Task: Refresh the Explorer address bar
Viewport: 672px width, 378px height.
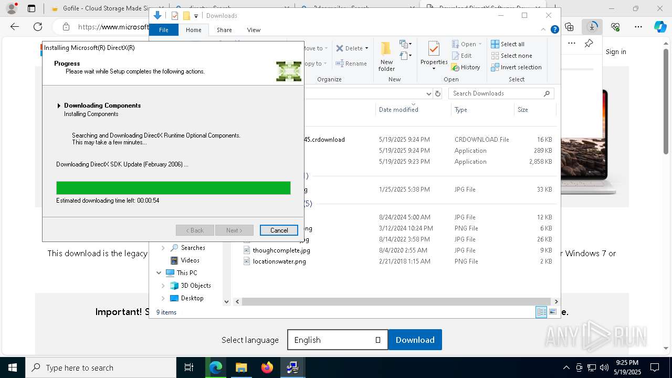Action: 438,93
